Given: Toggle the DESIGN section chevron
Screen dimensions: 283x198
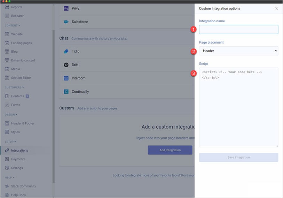Looking at the screenshot, I should pyautogui.click(x=16, y=115).
